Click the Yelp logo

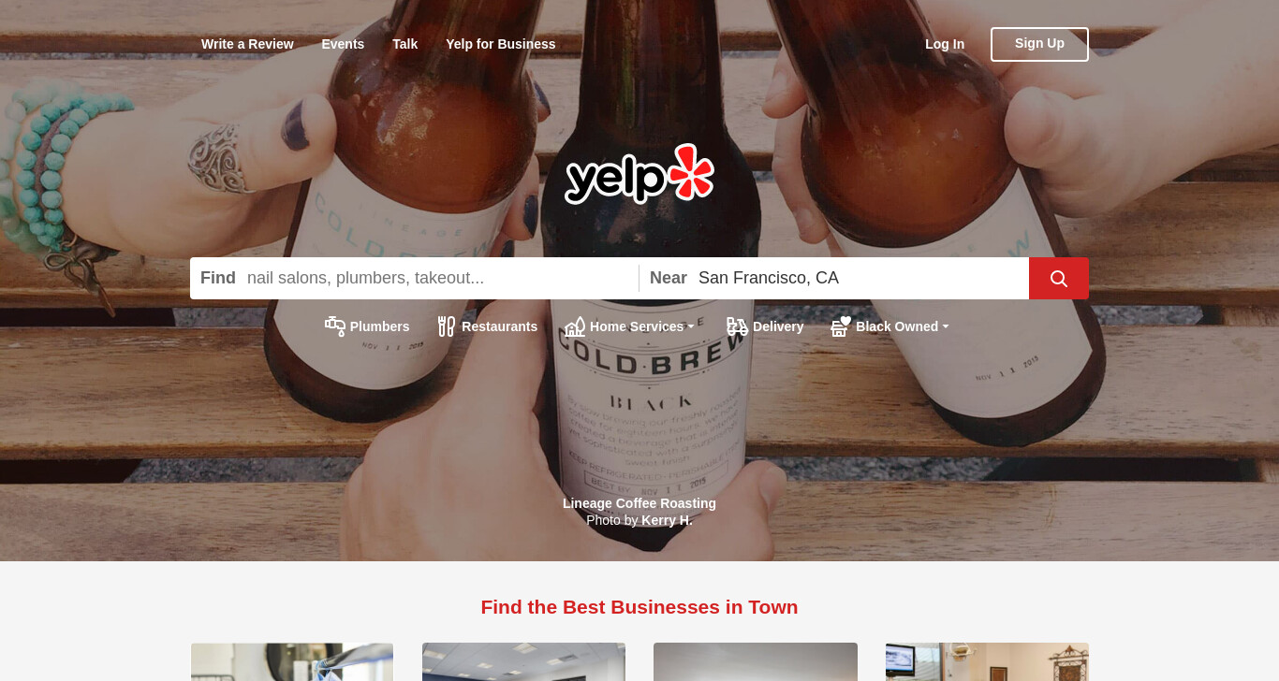tap(639, 174)
